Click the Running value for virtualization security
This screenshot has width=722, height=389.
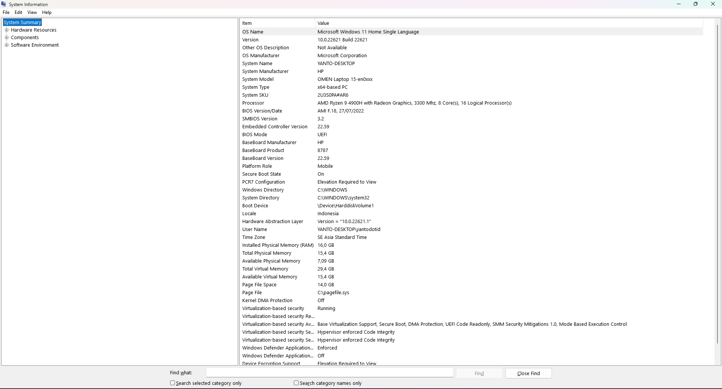[x=326, y=308]
